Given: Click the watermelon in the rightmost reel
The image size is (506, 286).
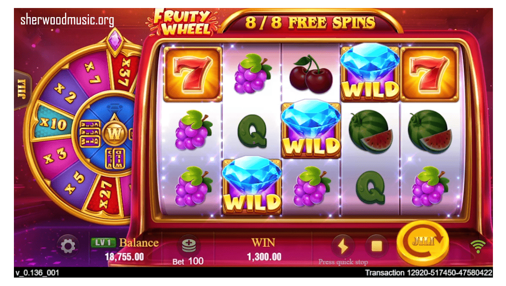Looking at the screenshot, I should tap(430, 131).
